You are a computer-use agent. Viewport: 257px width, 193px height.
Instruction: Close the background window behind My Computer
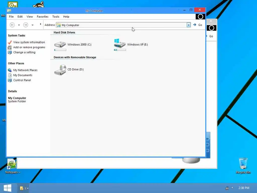[211, 21]
